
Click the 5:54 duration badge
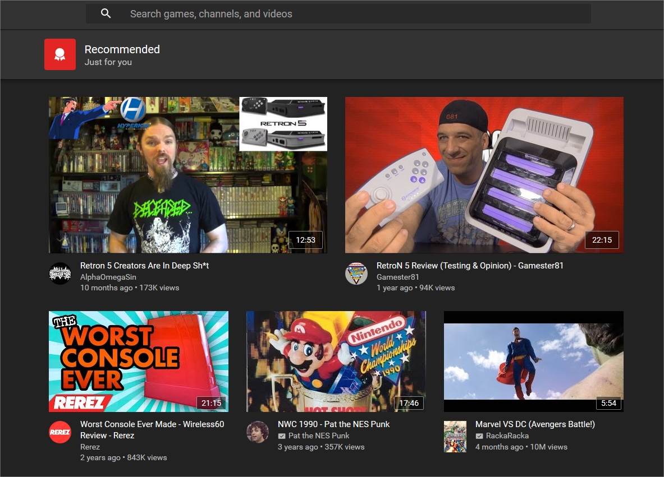[608, 403]
